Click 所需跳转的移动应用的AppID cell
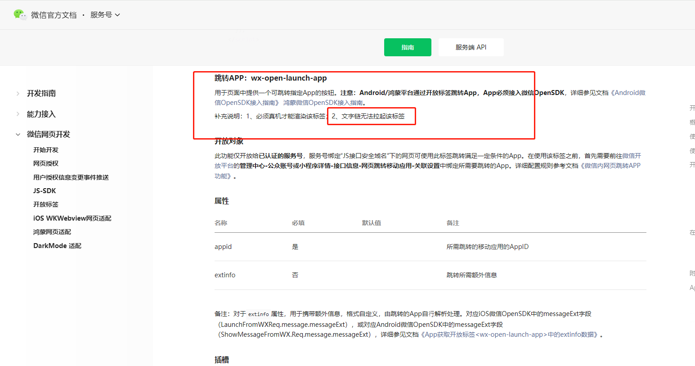Image resolution: width=695 pixels, height=366 pixels. (x=488, y=247)
